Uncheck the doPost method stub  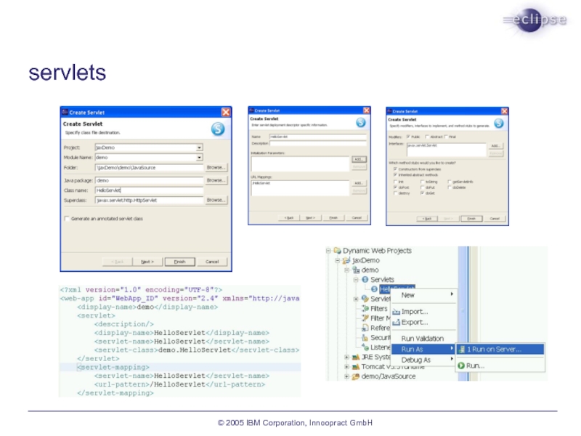[395, 187]
